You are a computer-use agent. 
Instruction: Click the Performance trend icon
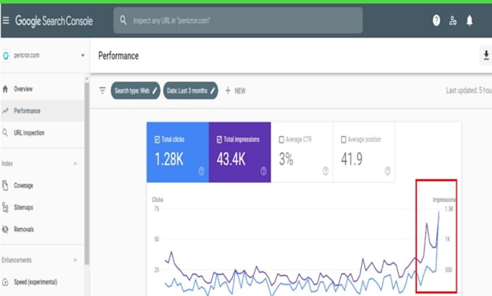5,111
